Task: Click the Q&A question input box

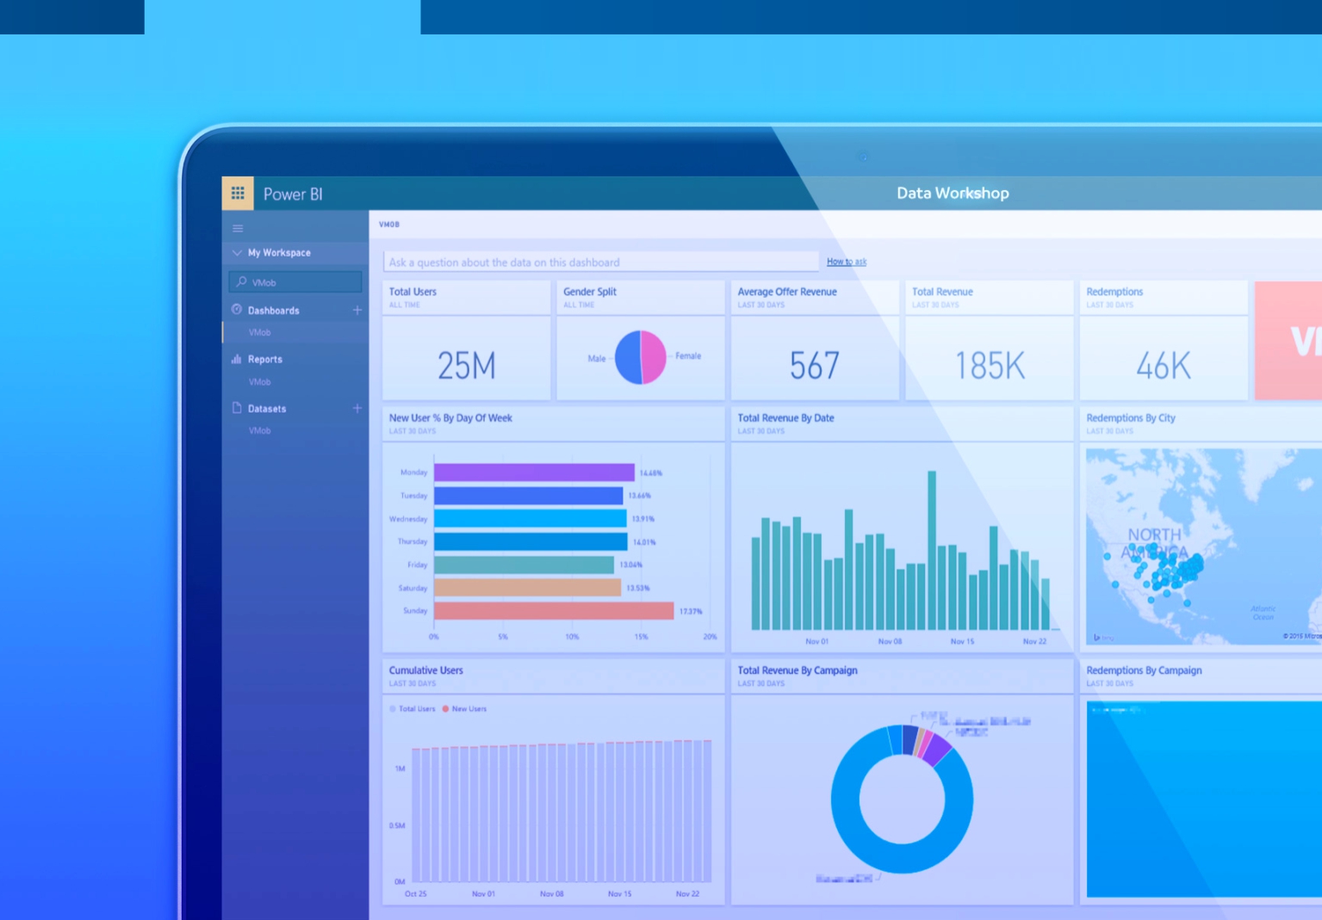Action: coord(600,262)
